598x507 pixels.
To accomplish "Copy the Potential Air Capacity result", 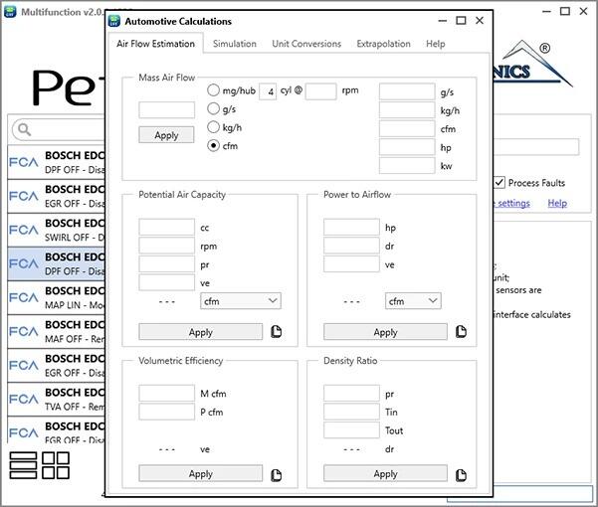I will 277,331.
